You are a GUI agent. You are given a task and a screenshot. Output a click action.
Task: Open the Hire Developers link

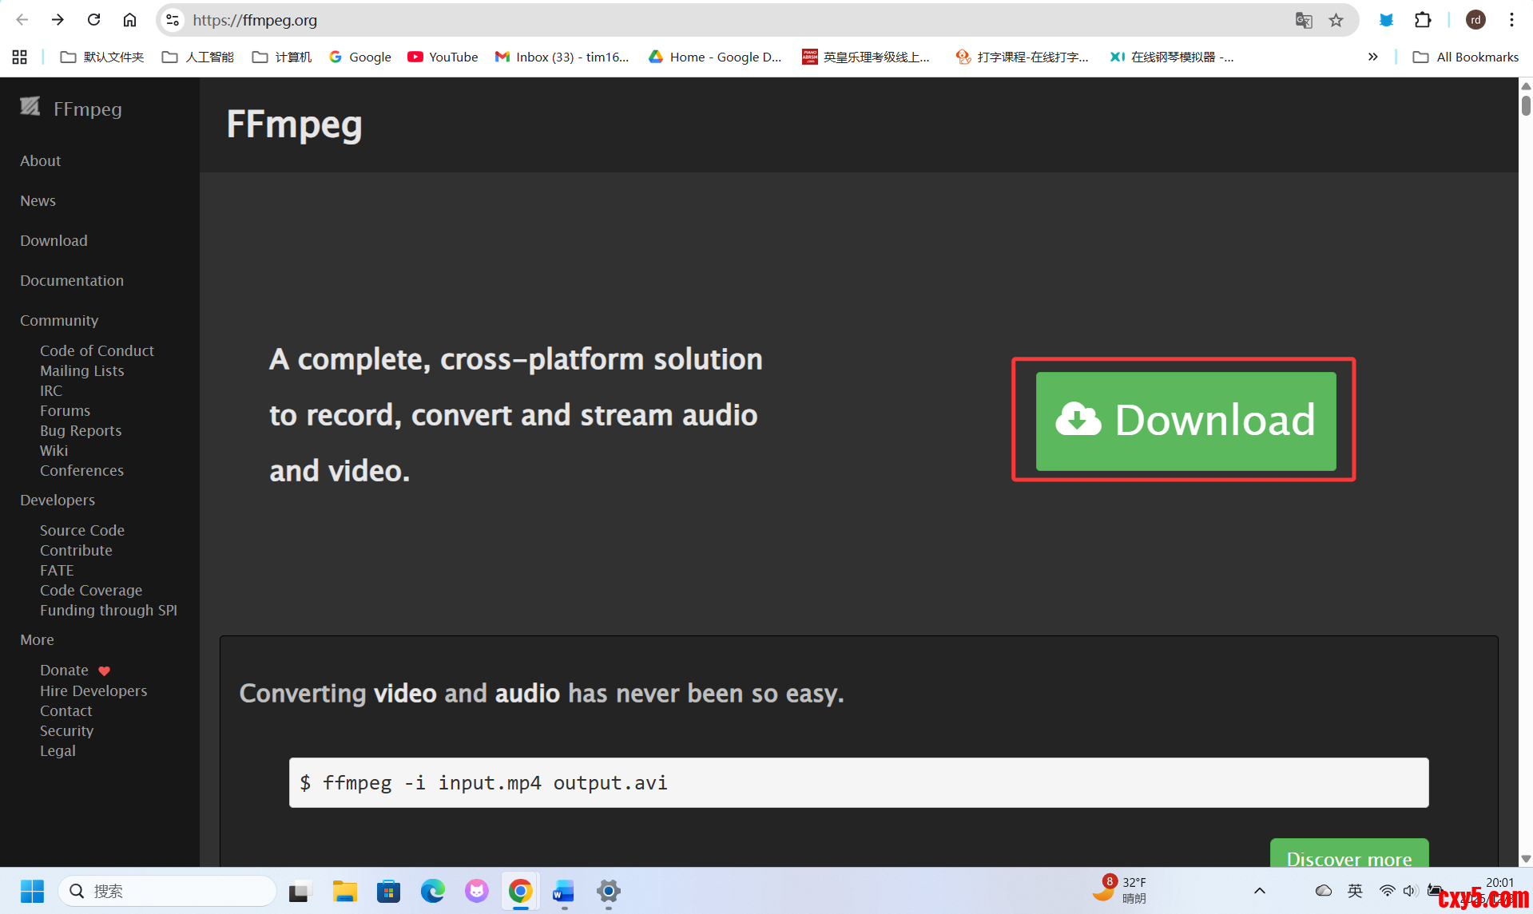click(93, 690)
